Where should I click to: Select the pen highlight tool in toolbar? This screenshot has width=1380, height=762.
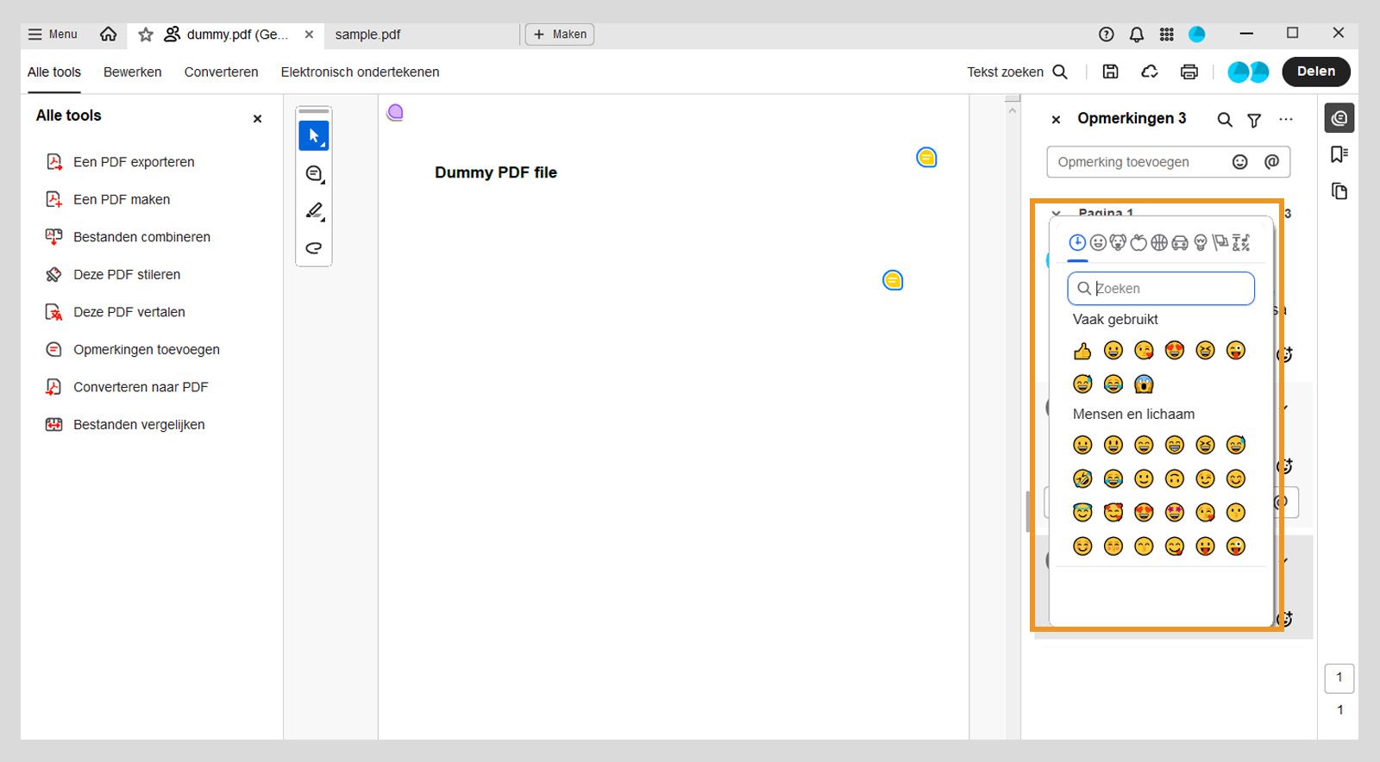pyautogui.click(x=314, y=211)
